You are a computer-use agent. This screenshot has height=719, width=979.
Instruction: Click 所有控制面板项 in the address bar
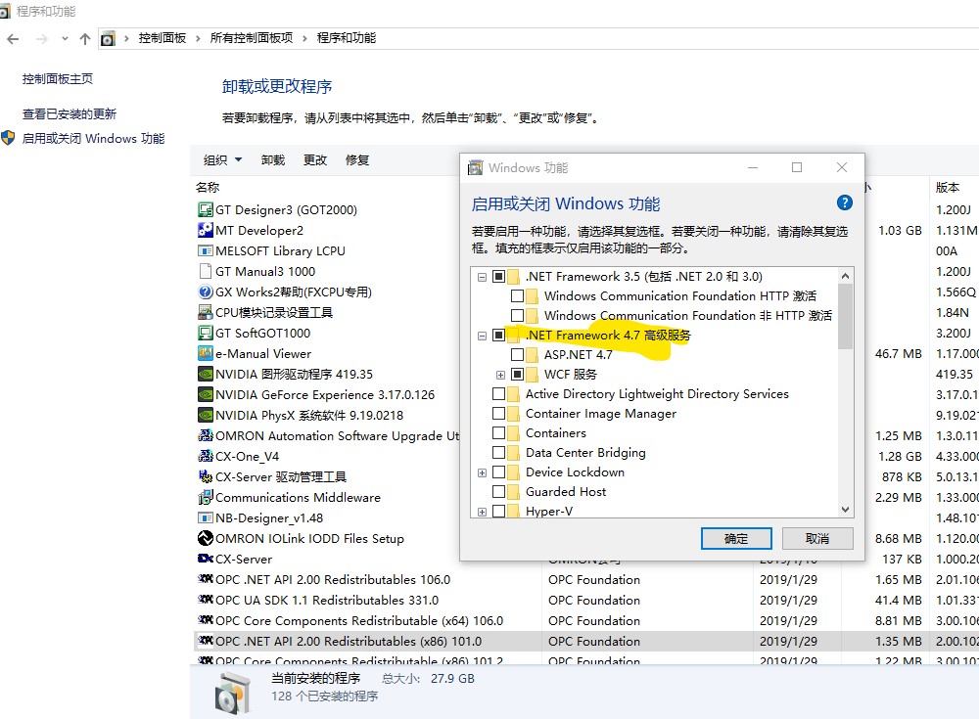click(x=252, y=38)
